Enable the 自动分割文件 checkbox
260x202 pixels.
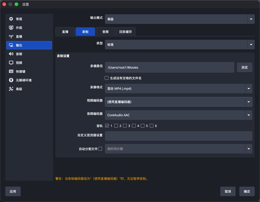[x=100, y=149]
